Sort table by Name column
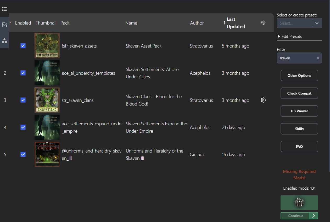Viewport: 330px width, 222px height. tap(131, 23)
